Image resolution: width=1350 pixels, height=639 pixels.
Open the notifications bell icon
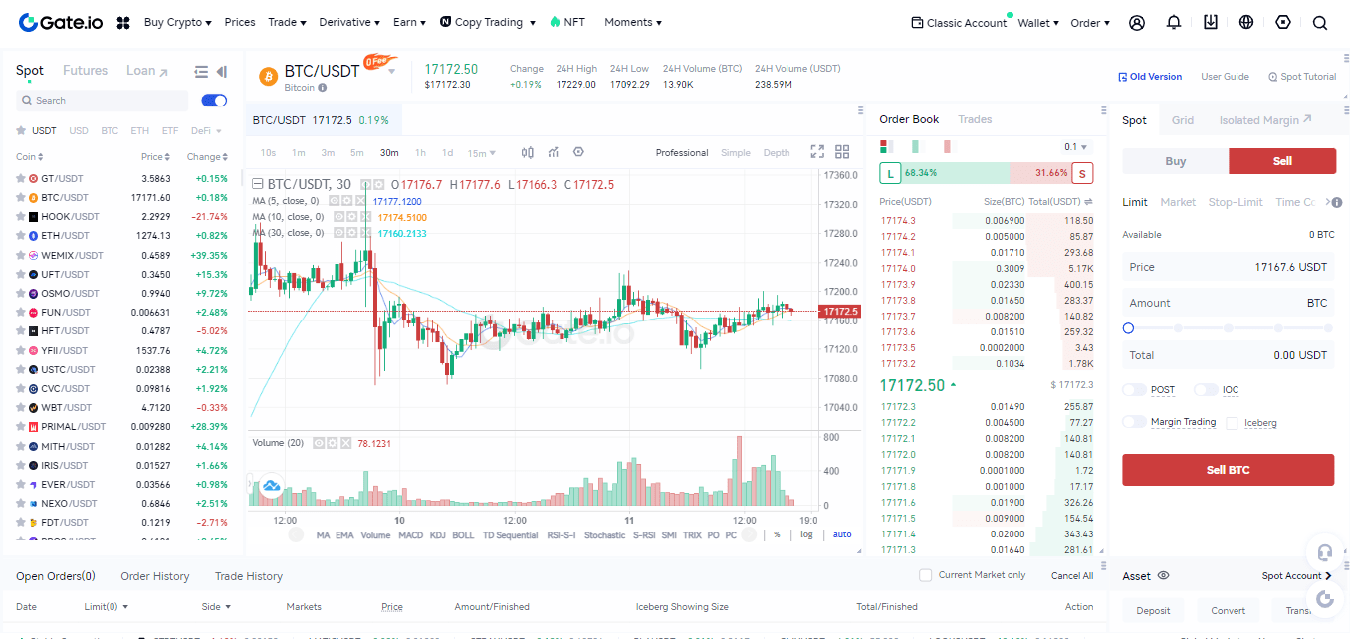point(1174,21)
